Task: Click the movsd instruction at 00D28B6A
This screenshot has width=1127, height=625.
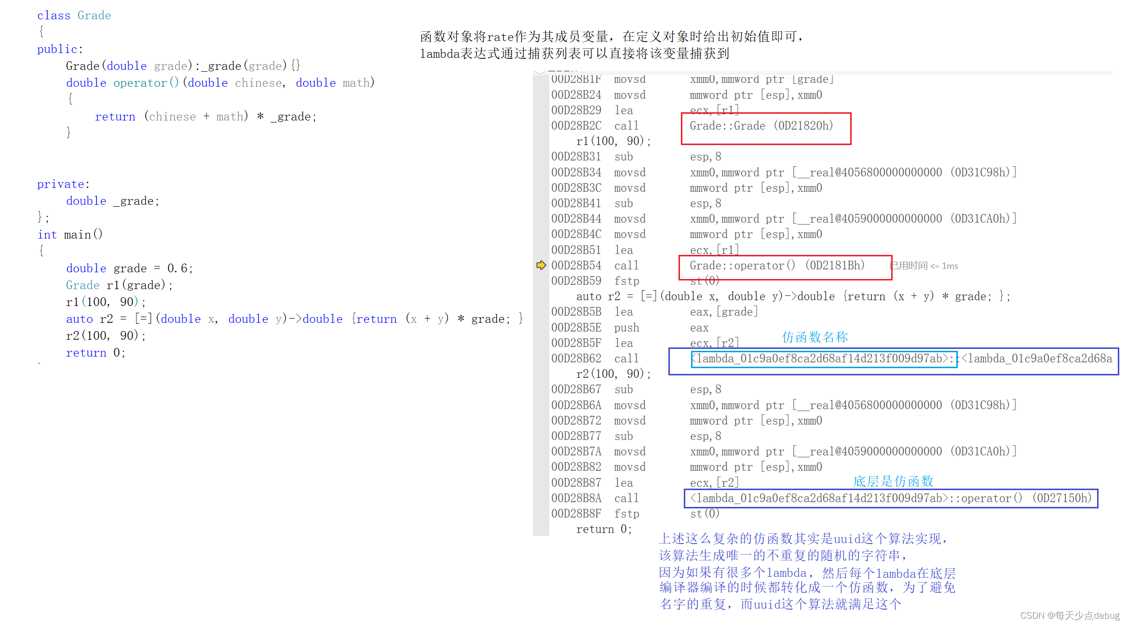Action: [x=784, y=405]
